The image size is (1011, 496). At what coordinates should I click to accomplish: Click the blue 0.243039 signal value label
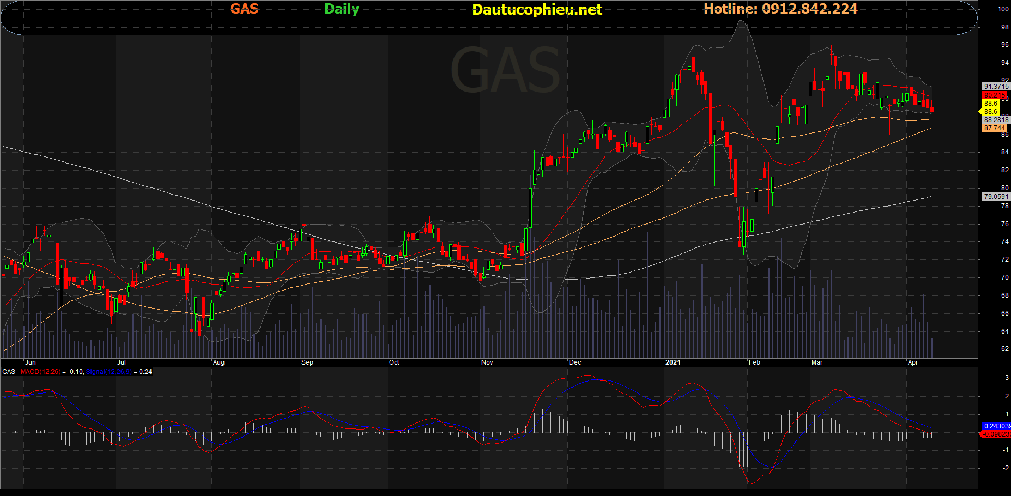tap(996, 426)
